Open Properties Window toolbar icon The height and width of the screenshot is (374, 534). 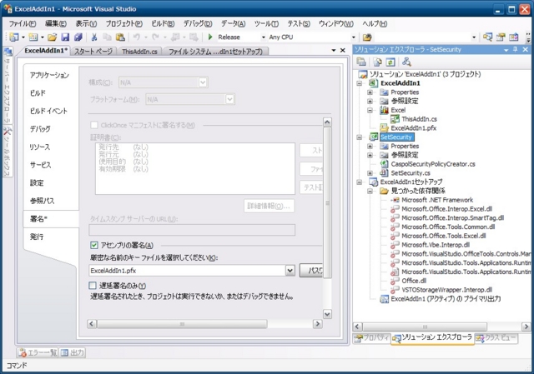tap(501, 37)
